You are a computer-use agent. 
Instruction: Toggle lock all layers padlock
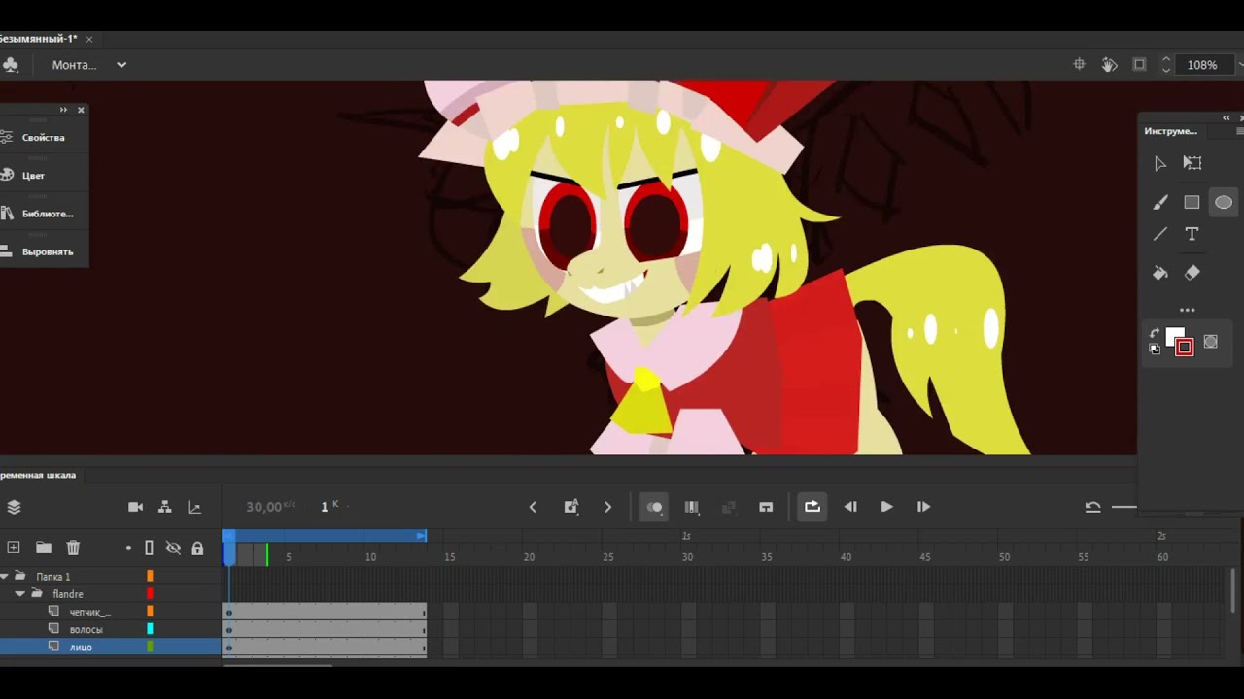click(x=197, y=549)
